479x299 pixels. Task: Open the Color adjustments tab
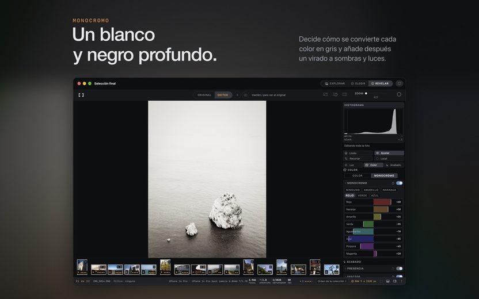[x=373, y=165]
